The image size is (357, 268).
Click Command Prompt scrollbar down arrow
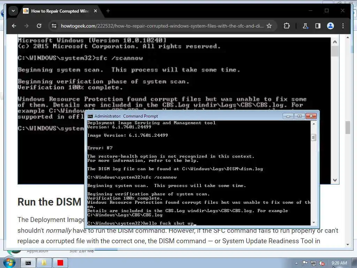(x=314, y=223)
